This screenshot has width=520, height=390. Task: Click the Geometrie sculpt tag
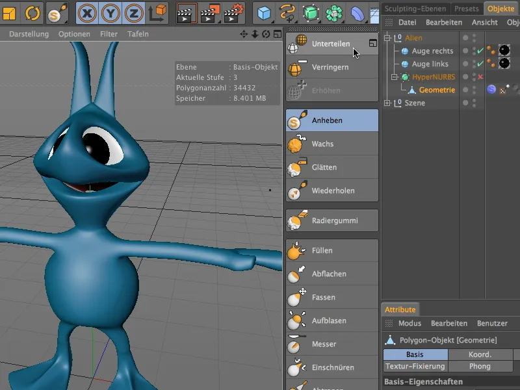point(491,90)
